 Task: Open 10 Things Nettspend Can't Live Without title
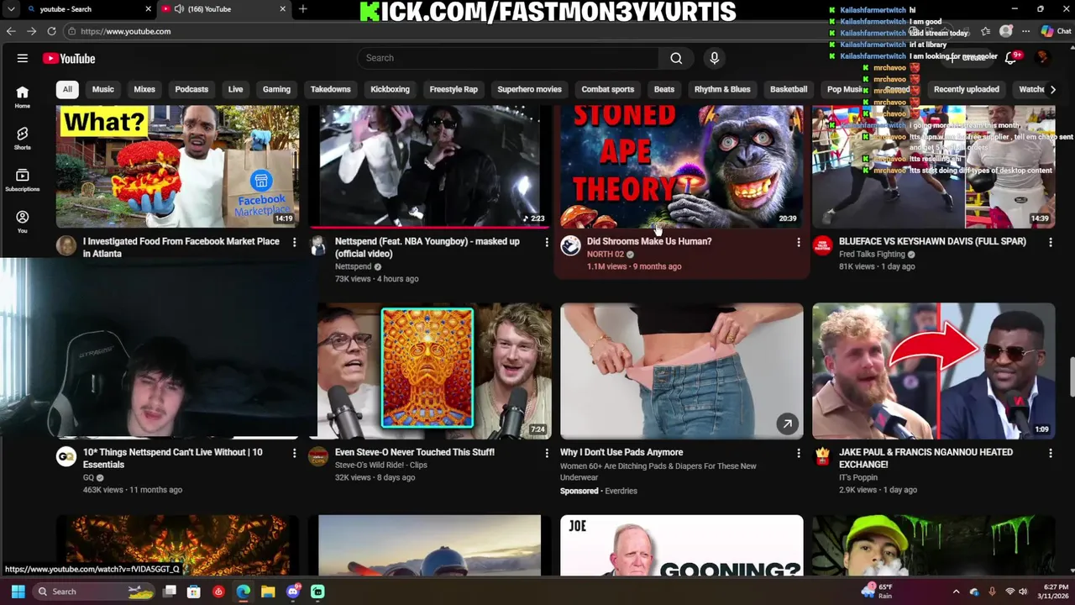coord(173,458)
